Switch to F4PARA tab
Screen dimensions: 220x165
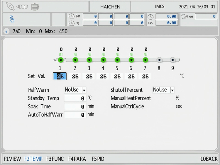point(77,159)
